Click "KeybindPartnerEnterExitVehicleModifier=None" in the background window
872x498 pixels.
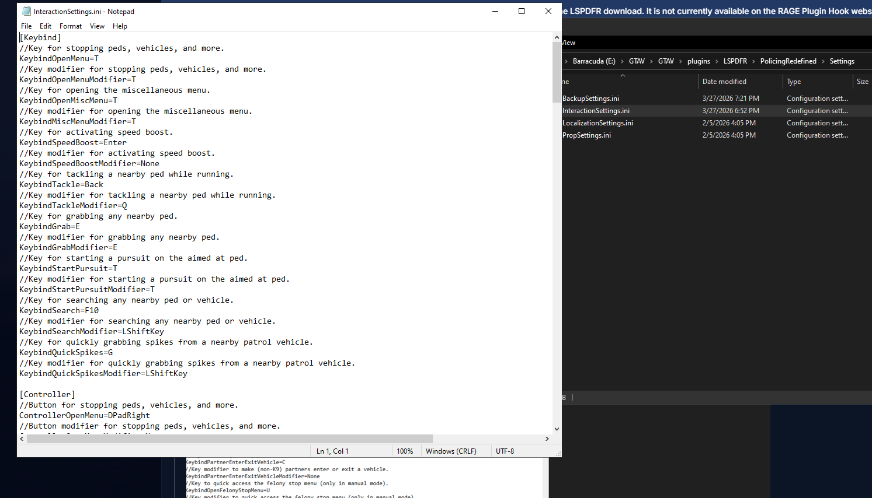[253, 476]
